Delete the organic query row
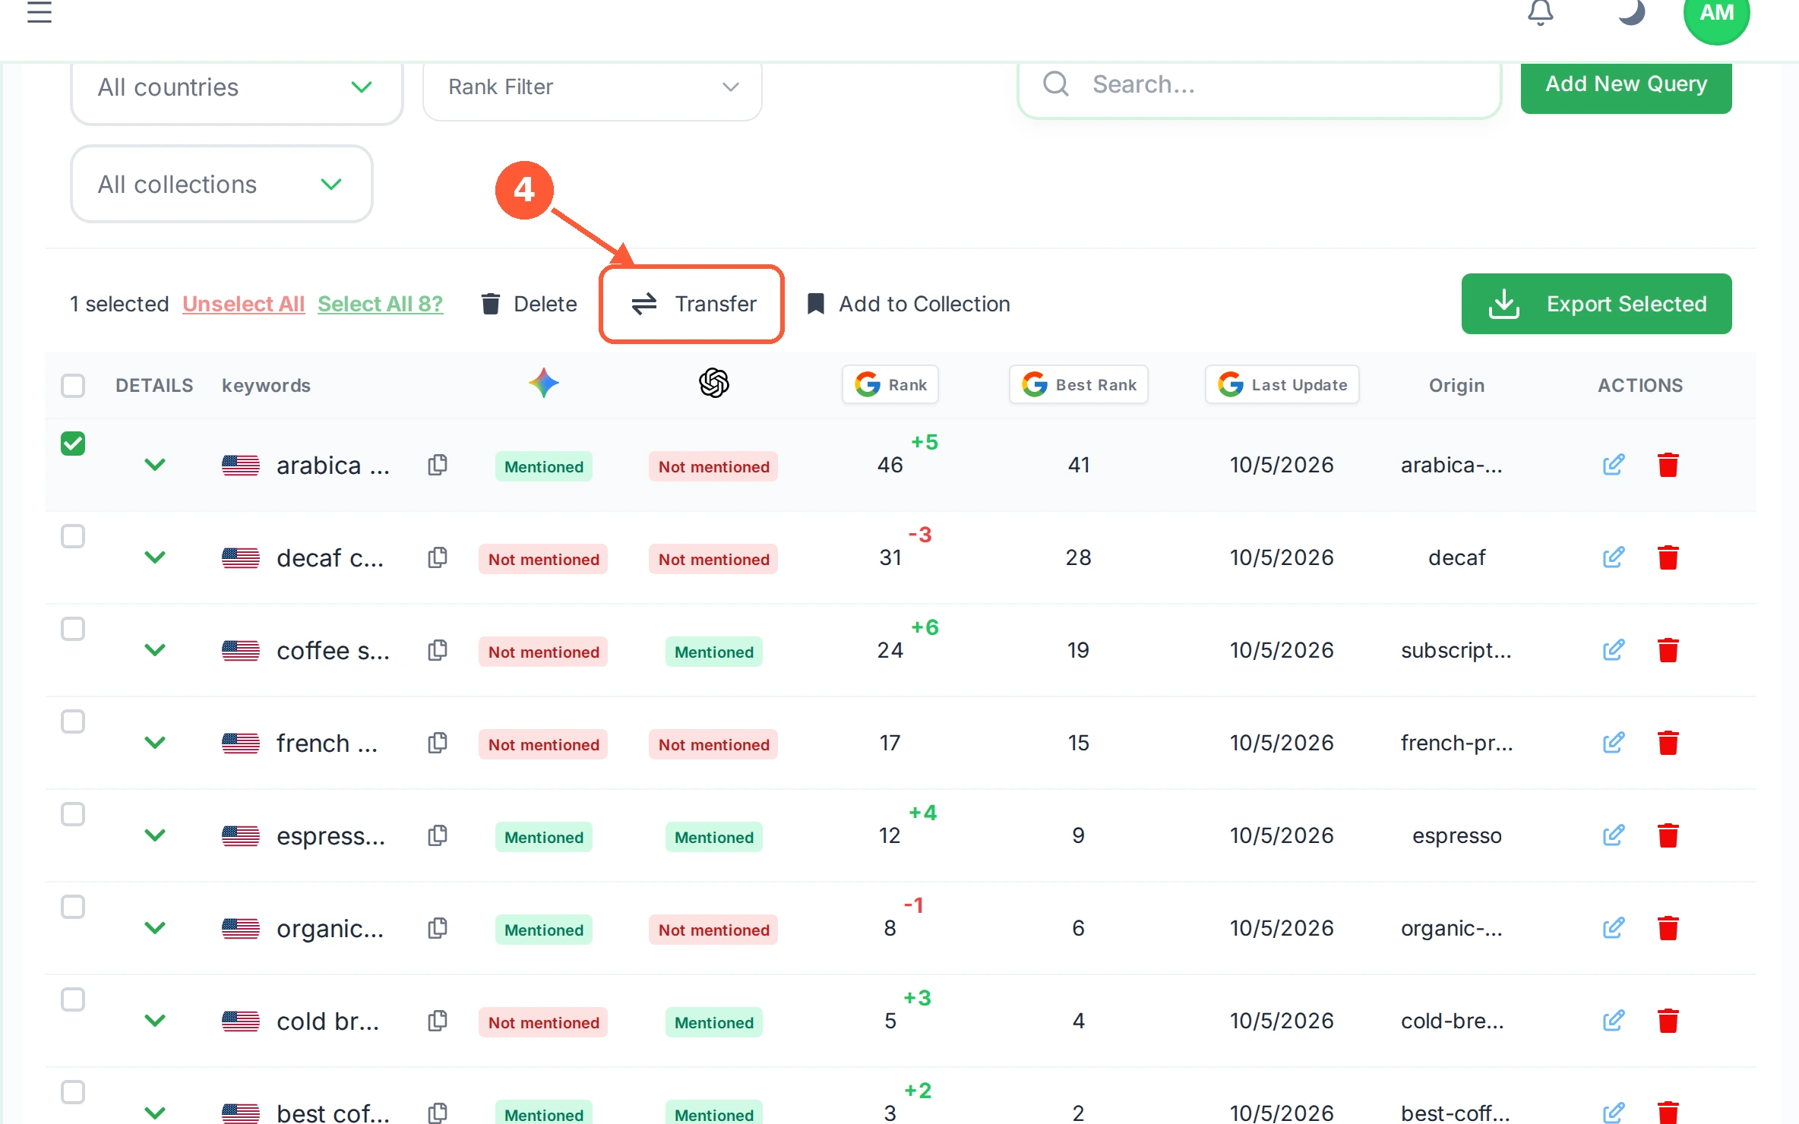Image resolution: width=1799 pixels, height=1124 pixels. click(1668, 928)
